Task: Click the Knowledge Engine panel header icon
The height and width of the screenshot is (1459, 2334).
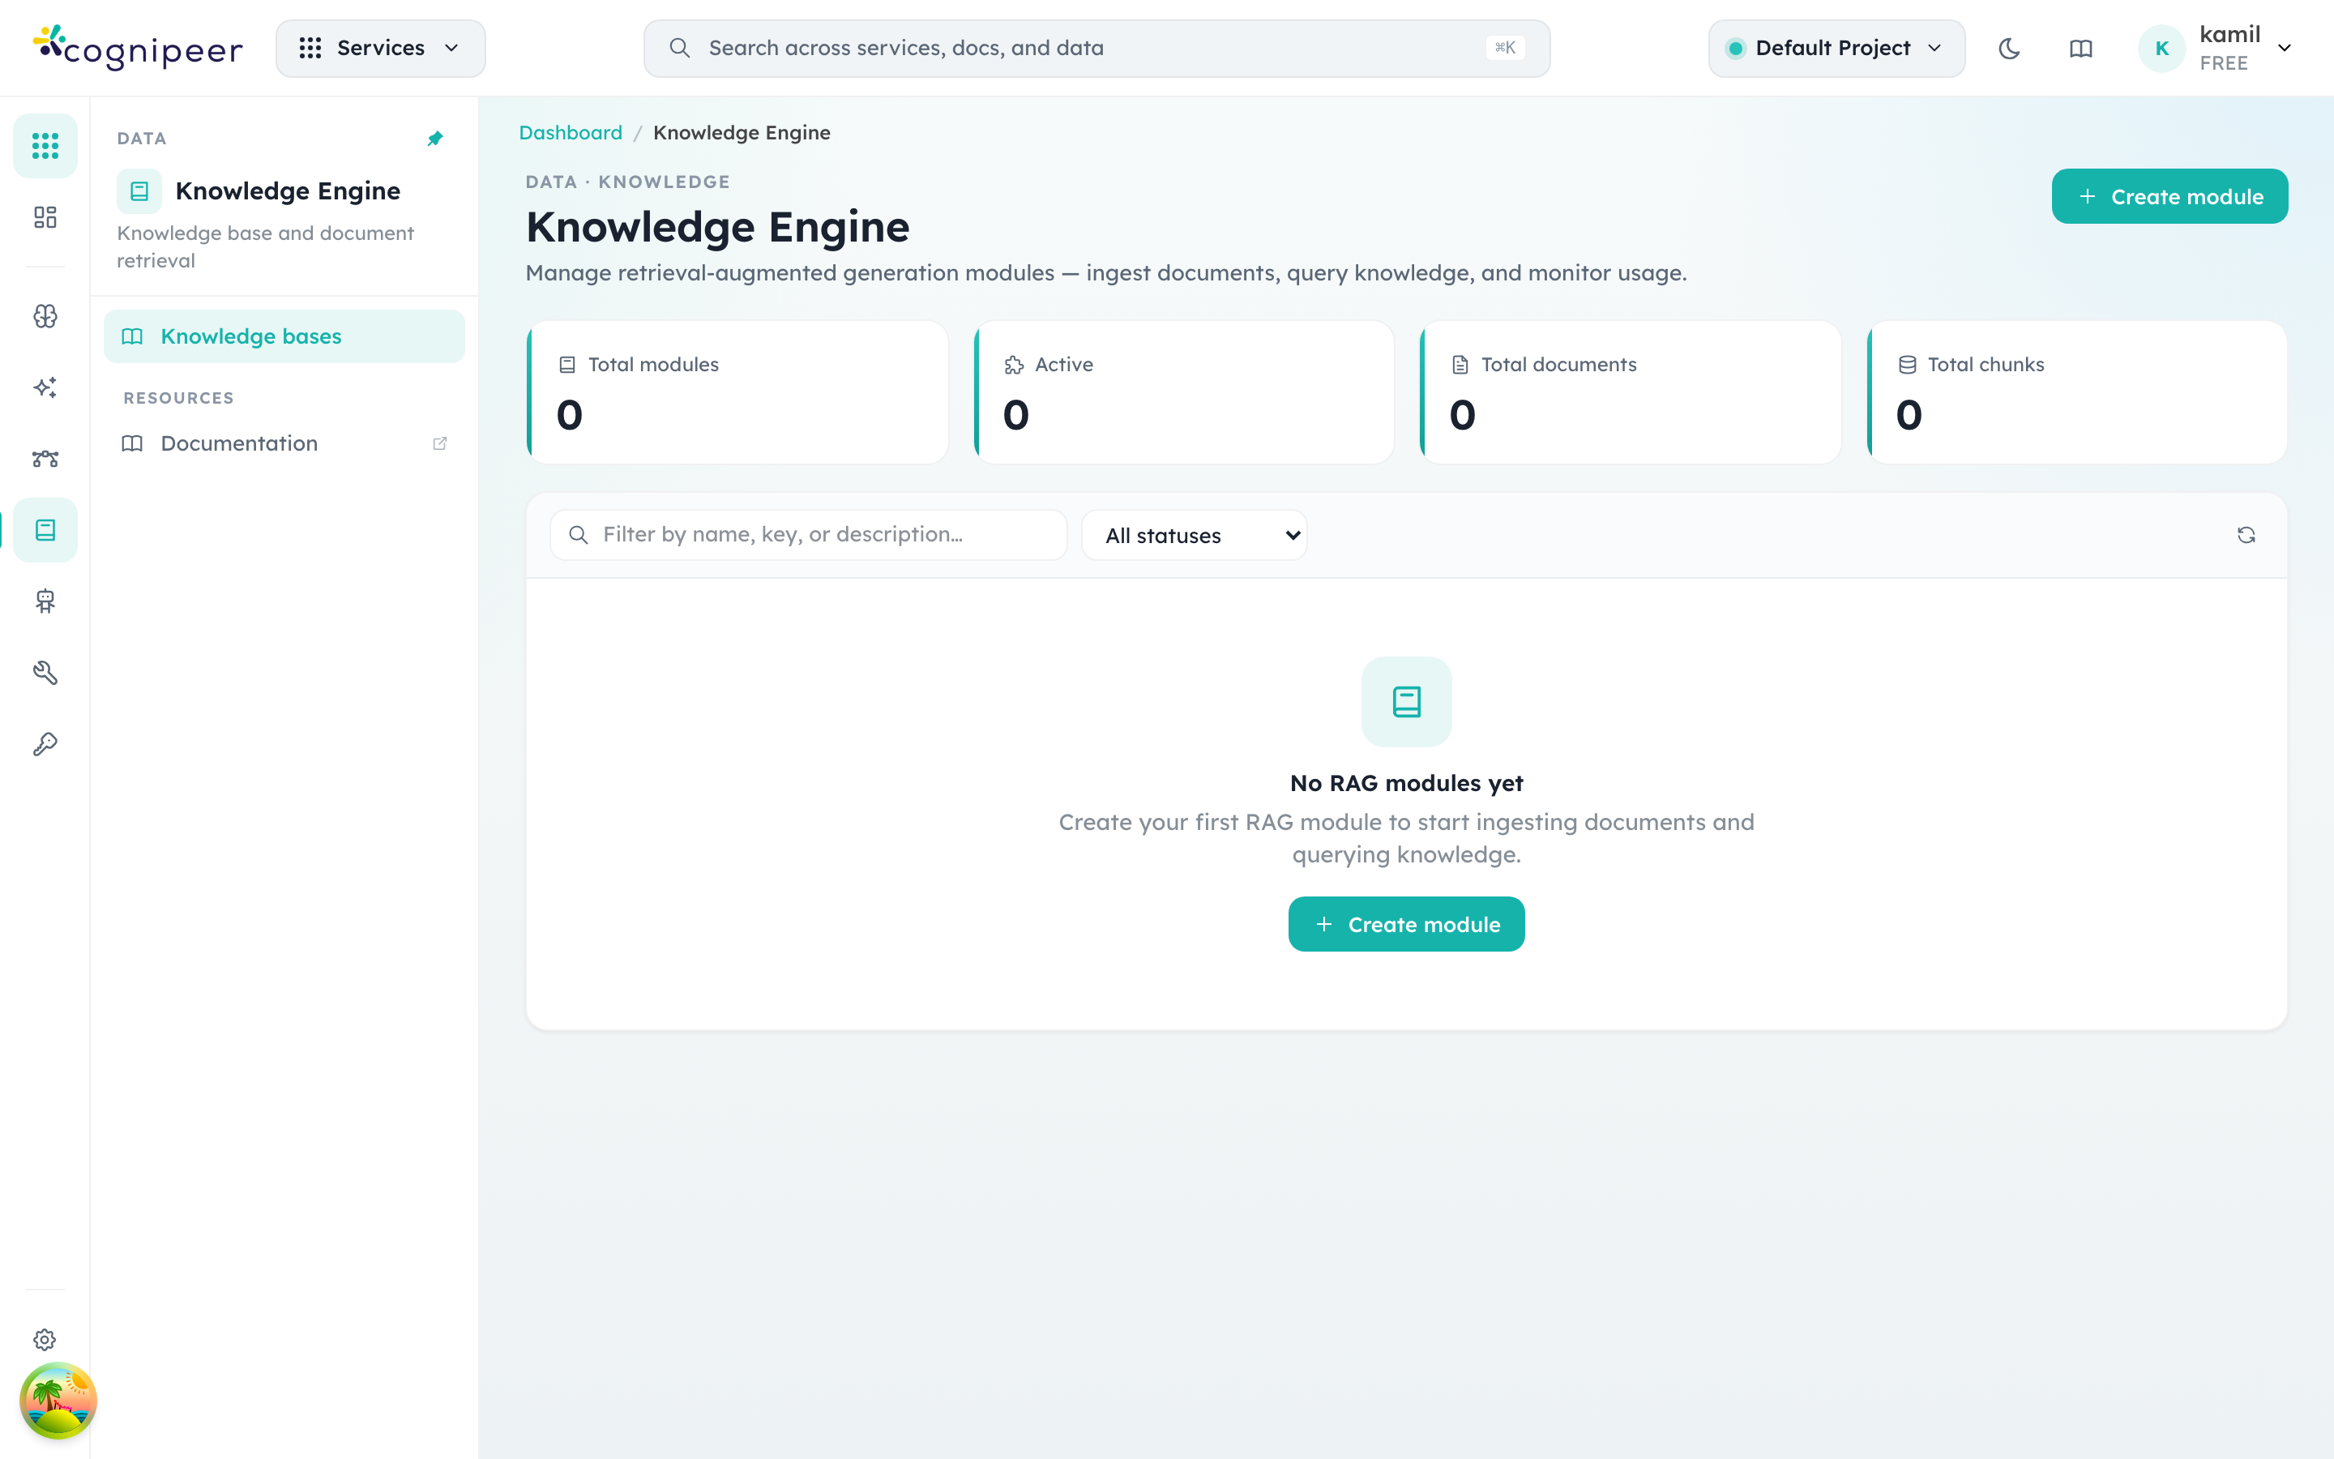Action: tap(139, 191)
